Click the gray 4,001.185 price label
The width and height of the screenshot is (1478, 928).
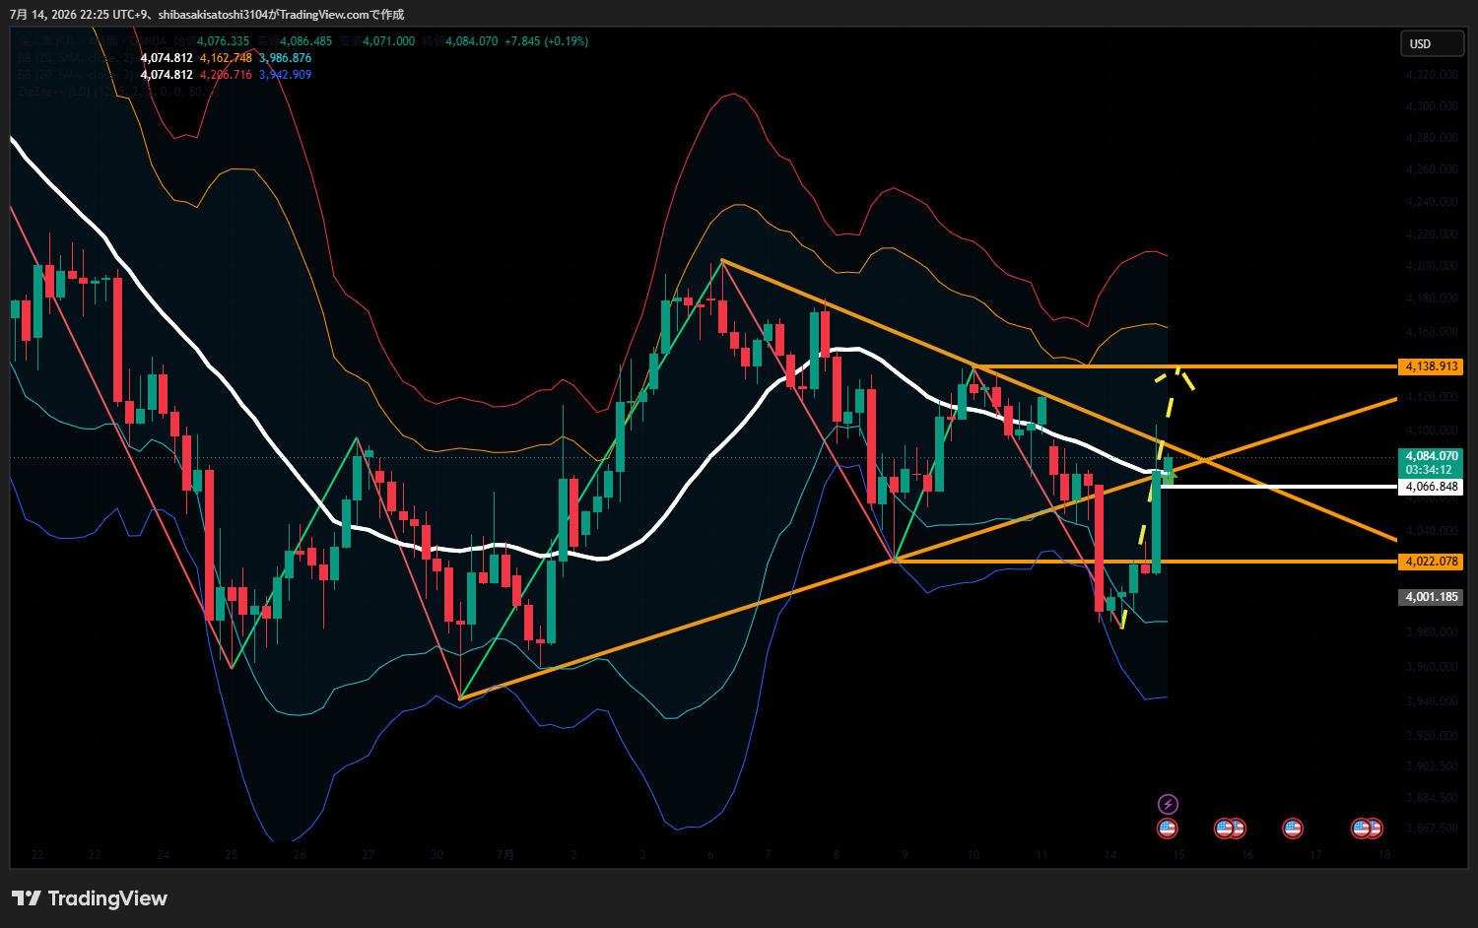coord(1431,597)
